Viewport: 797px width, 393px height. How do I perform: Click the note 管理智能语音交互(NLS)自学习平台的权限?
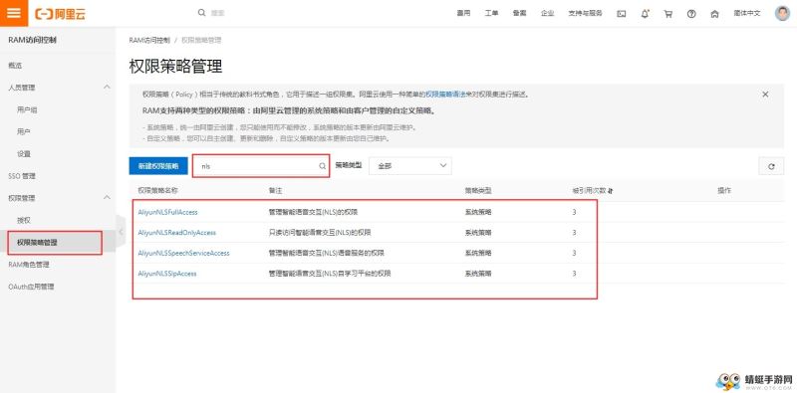(330, 274)
